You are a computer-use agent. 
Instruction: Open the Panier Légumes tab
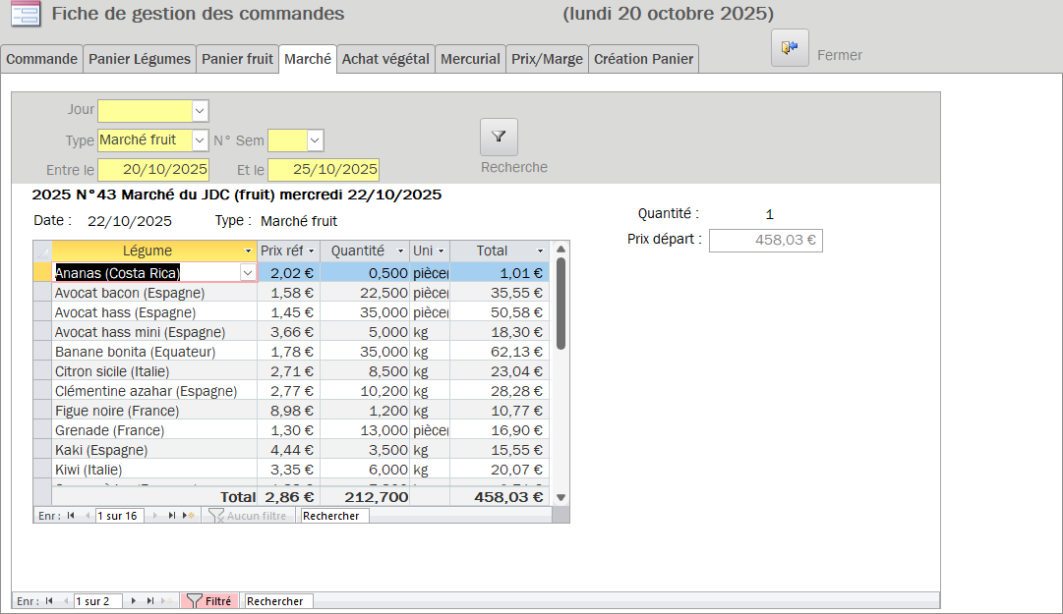[140, 59]
